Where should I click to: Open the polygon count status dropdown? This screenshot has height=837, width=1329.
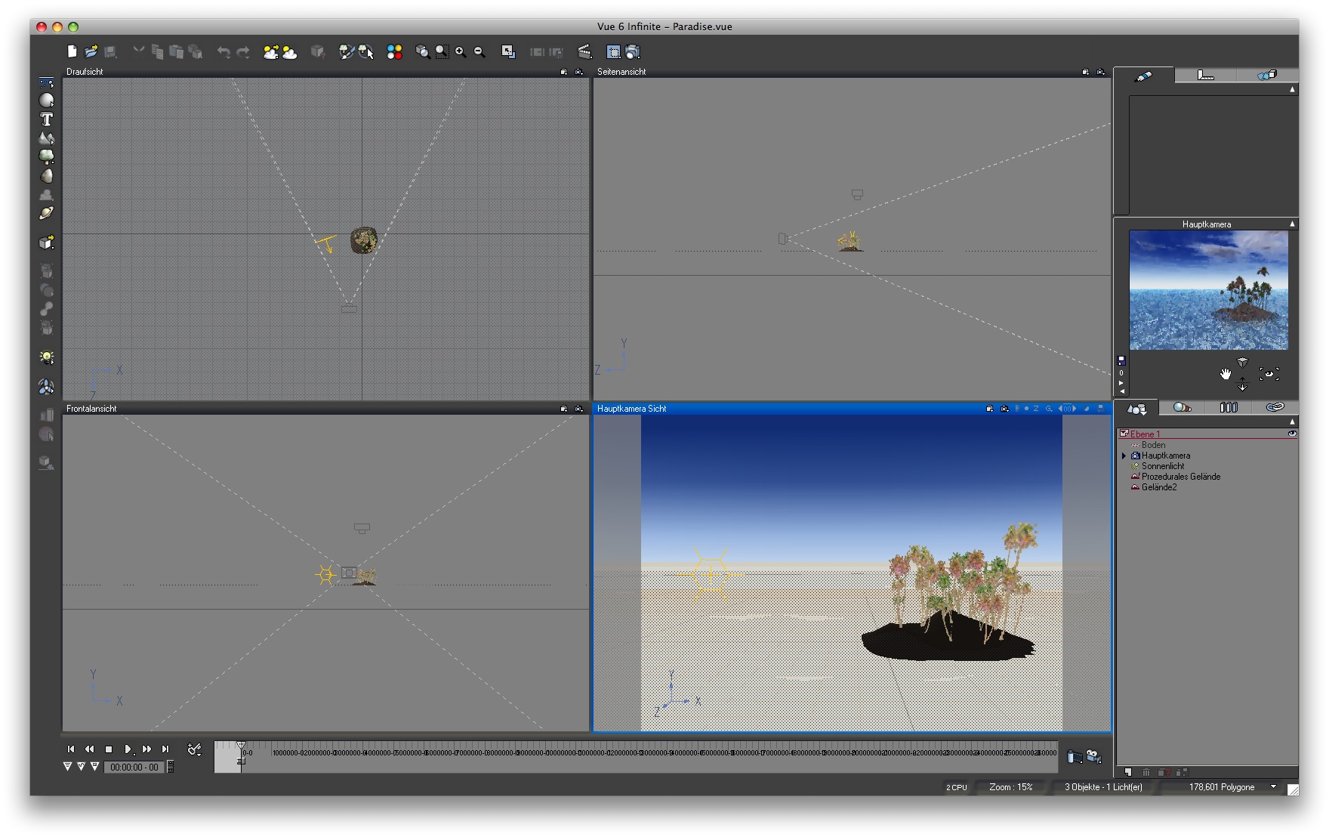(x=1274, y=787)
